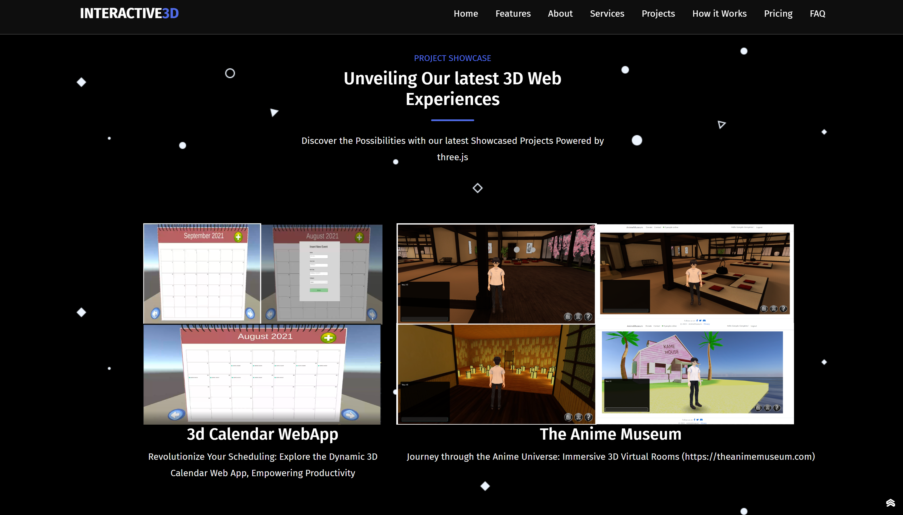Click the scroll-to-top double chevron icon
Screen dimensions: 903x515
890,503
